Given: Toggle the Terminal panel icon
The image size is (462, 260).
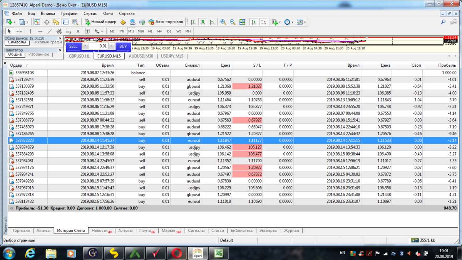Looking at the screenshot, I should (66, 22).
